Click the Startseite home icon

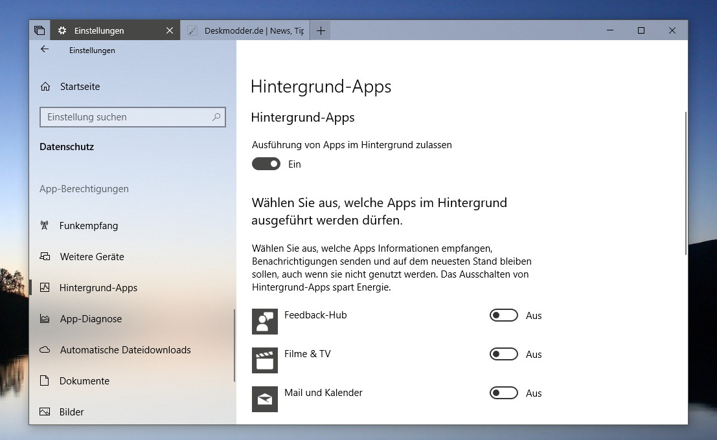[x=45, y=86]
